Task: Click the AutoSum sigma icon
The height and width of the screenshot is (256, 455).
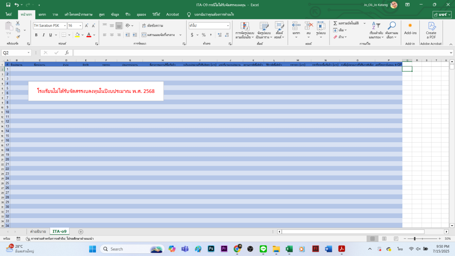Action: coord(335,23)
